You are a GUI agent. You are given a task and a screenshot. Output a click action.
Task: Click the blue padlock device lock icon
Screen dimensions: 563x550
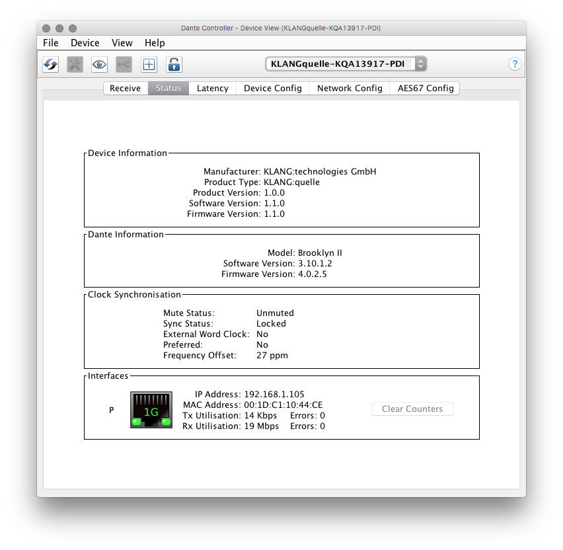point(174,65)
